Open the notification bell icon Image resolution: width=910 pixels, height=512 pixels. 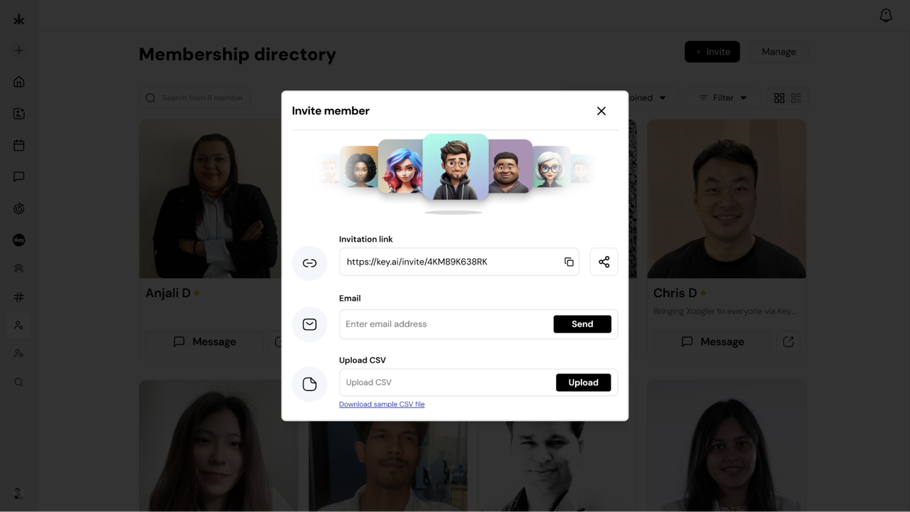886,16
